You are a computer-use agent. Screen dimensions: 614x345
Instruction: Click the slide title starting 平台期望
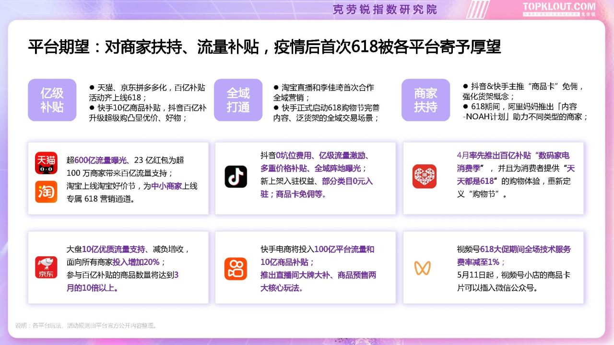click(x=264, y=47)
